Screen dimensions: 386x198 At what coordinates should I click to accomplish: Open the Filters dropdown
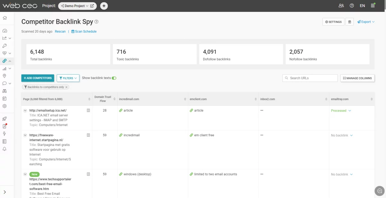pyautogui.click(x=68, y=78)
